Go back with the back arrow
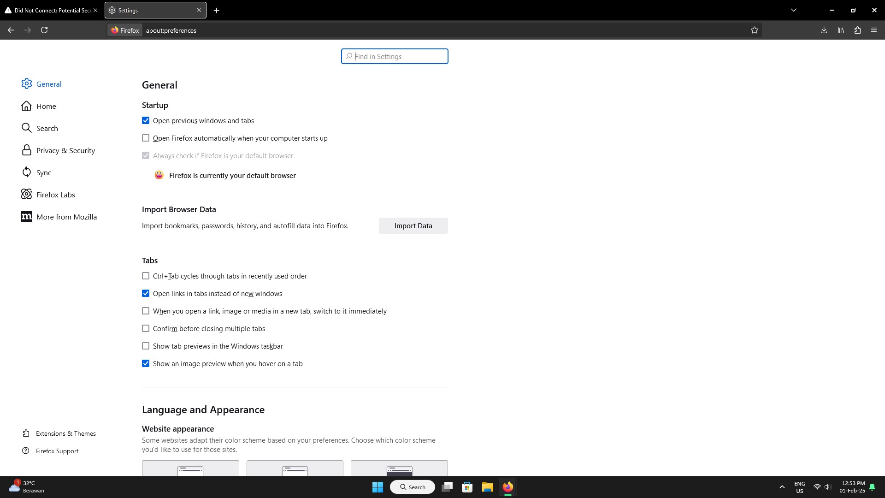This screenshot has height=498, width=885. pyautogui.click(x=11, y=30)
